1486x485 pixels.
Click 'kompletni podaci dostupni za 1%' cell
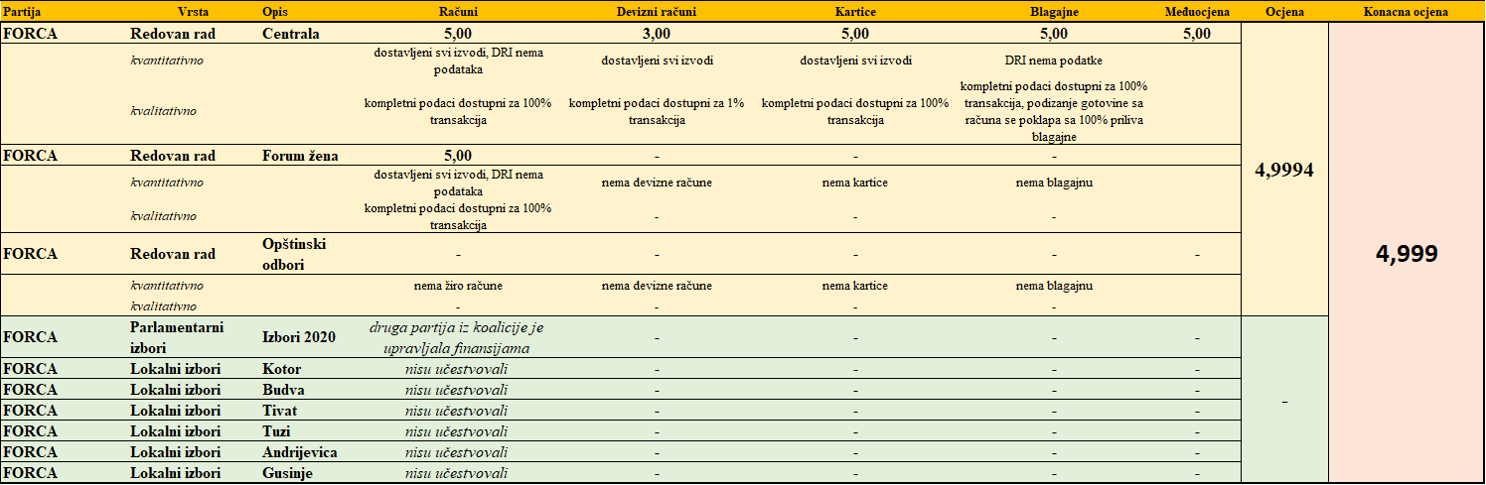tap(657, 111)
